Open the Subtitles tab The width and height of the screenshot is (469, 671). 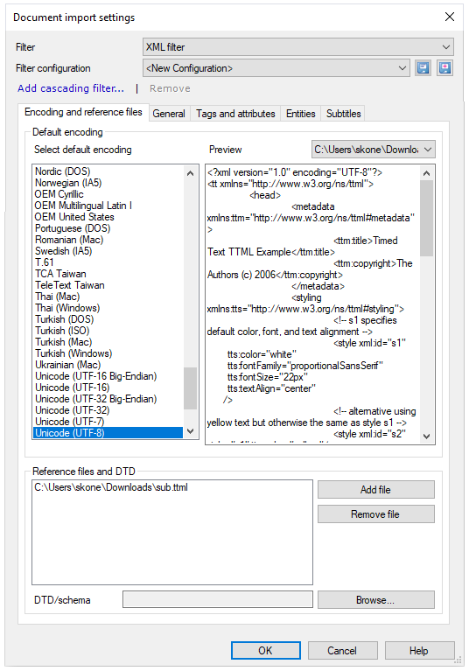tap(344, 114)
